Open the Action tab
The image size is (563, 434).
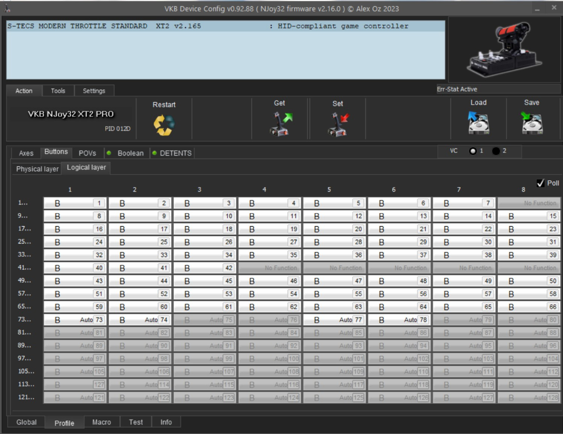click(24, 91)
